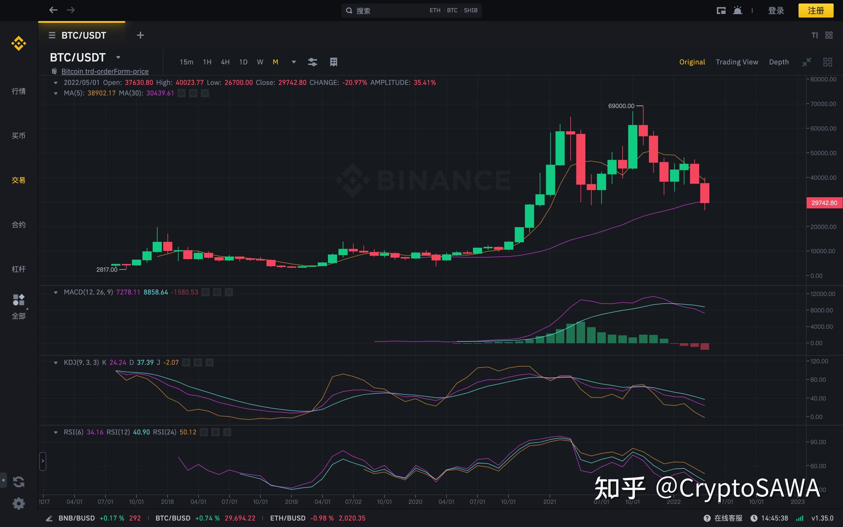Click the Bitcoin info book icon

coord(54,71)
